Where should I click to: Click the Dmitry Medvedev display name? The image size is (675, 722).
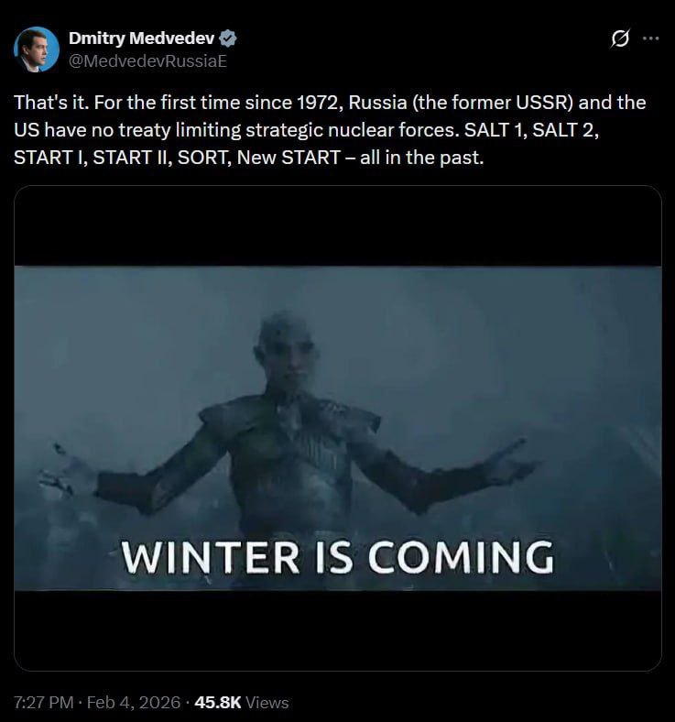point(141,38)
